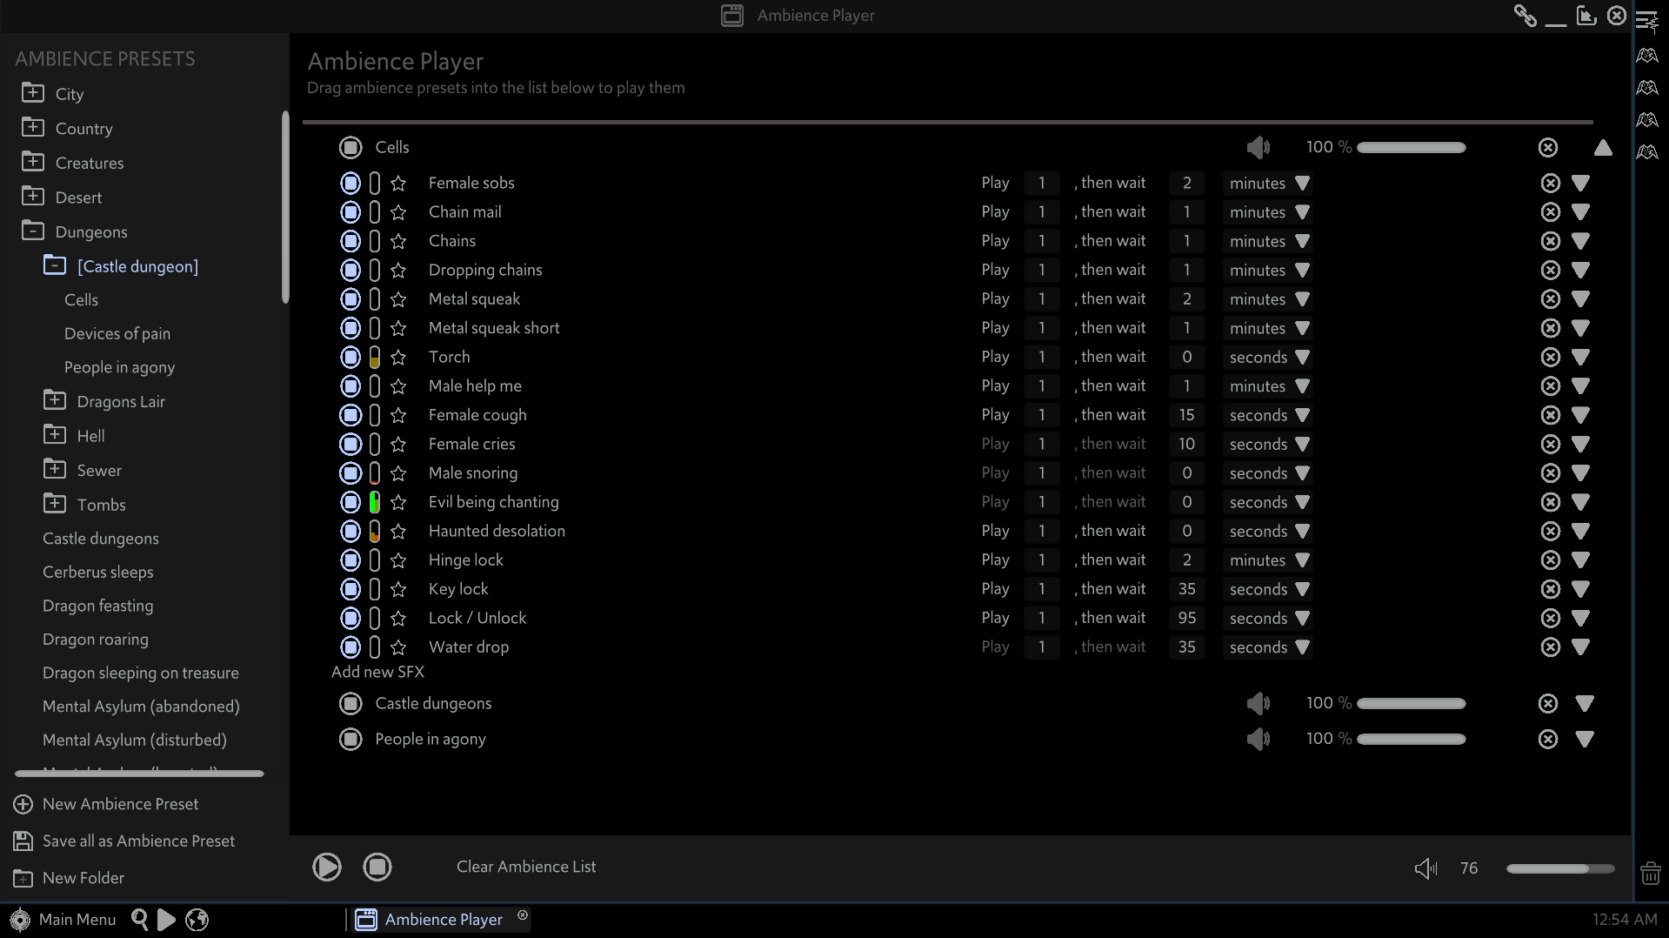
Task: Expand the City folder in presets
Action: [x=33, y=93]
